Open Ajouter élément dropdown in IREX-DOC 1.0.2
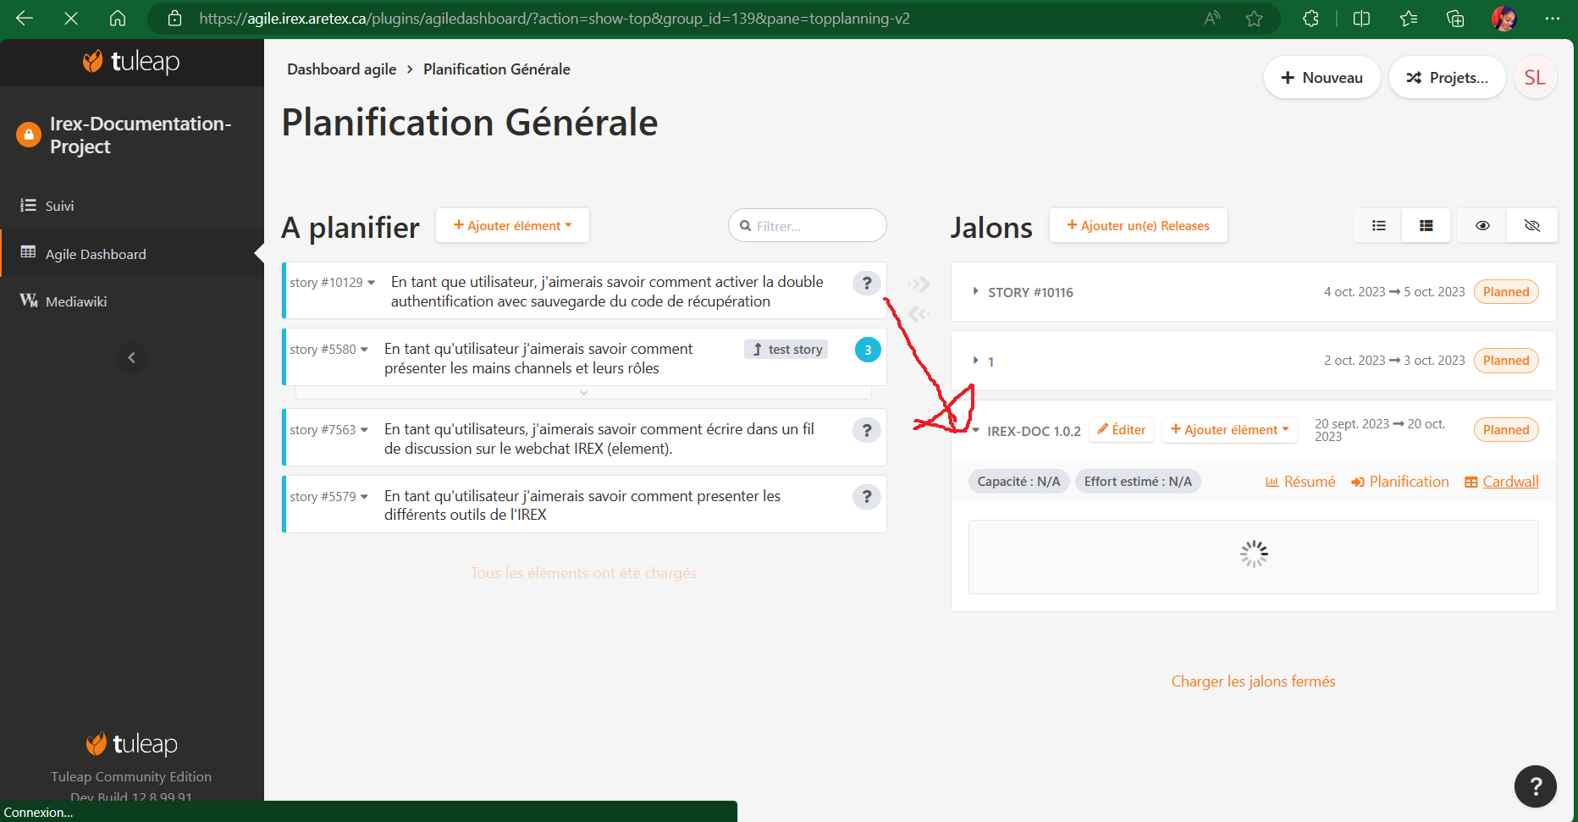The height and width of the screenshot is (822, 1578). [x=1229, y=430]
